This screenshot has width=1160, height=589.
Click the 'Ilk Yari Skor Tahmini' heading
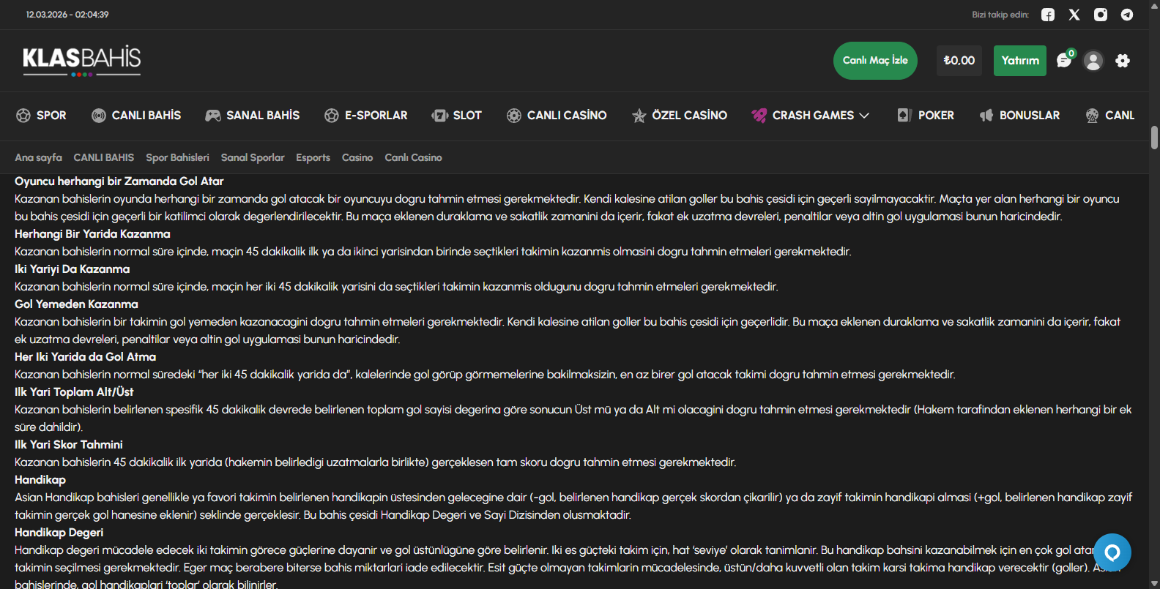[69, 445]
